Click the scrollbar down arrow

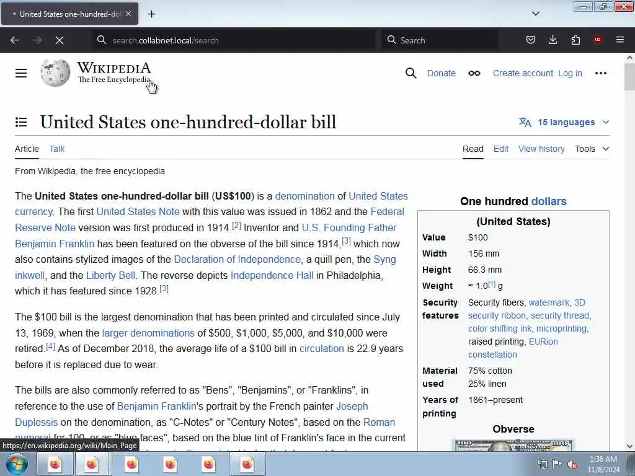tap(629, 446)
